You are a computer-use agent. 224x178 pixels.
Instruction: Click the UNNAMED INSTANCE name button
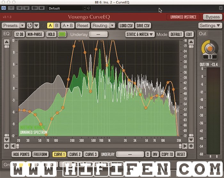click(183, 17)
